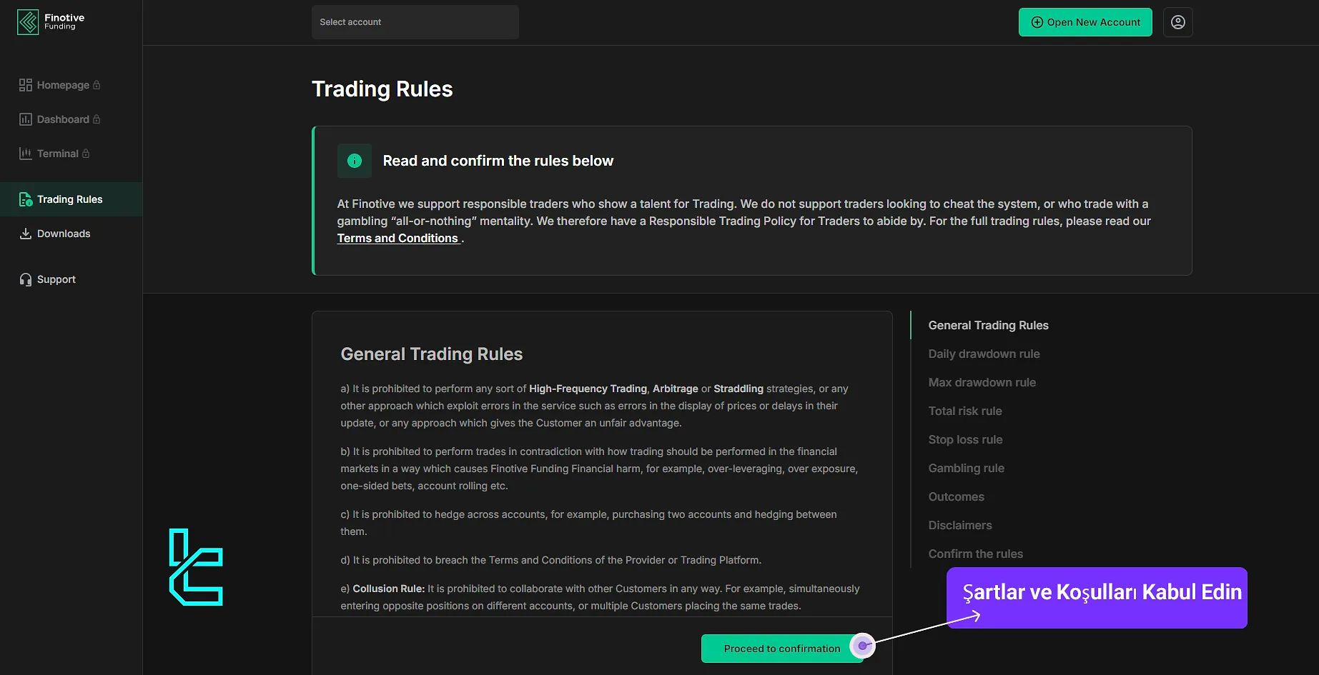Open the Terms and Conditions link
This screenshot has width=1319, height=675.
pyautogui.click(x=397, y=238)
